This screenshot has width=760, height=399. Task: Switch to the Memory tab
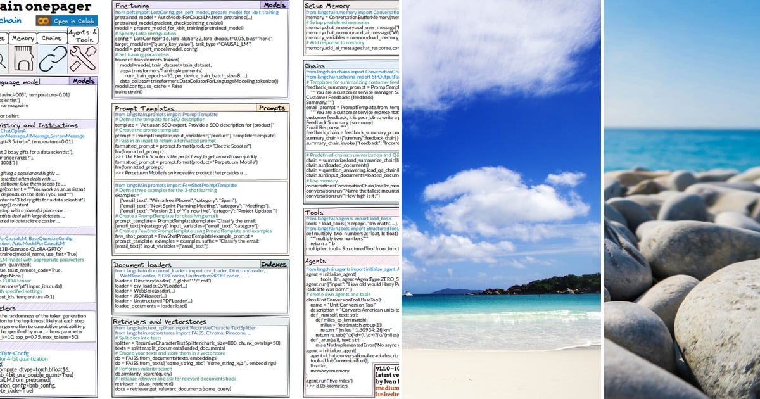click(23, 38)
